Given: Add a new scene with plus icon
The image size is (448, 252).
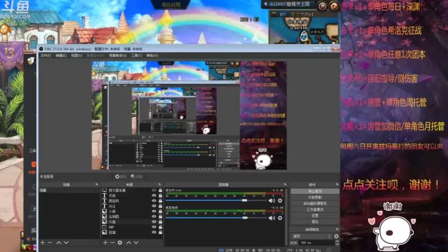Looking at the screenshot, I should 43,242.
